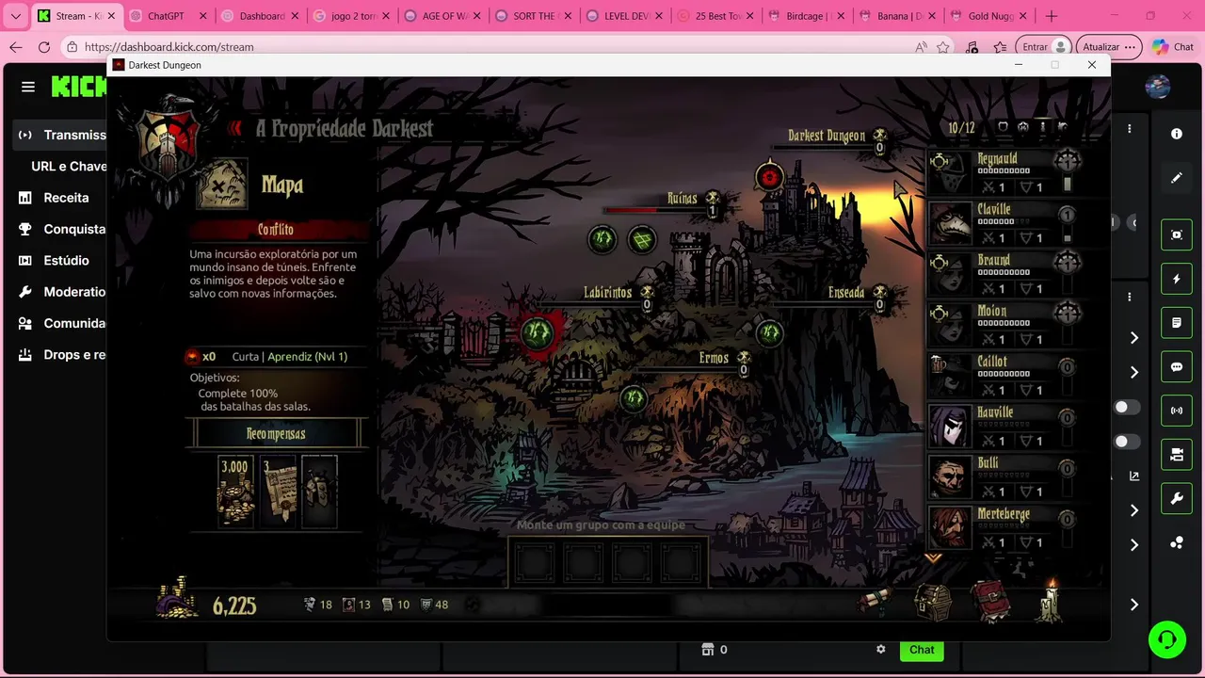Viewport: 1205px width, 678px height.
Task: Click the first roster sort icon beside 10/12
Action: 1003,127
